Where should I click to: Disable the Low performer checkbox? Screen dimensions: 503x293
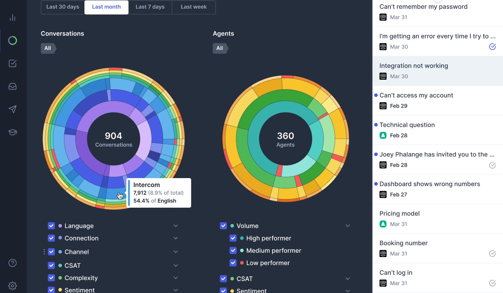[233, 263]
